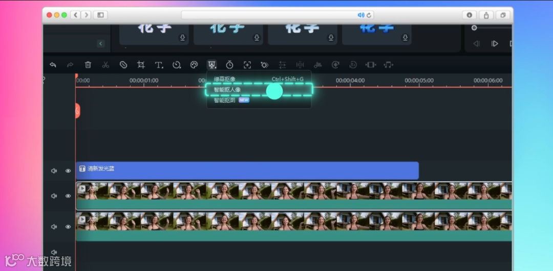
Task: Select the lower 人物 video clip
Action: (294, 227)
